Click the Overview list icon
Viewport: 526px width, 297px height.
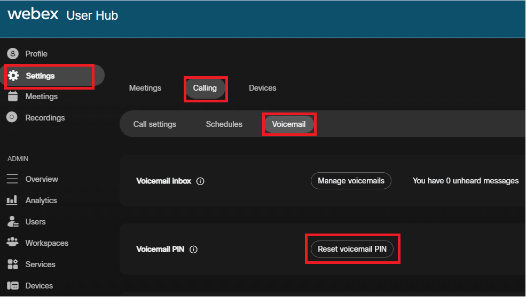[x=12, y=179]
